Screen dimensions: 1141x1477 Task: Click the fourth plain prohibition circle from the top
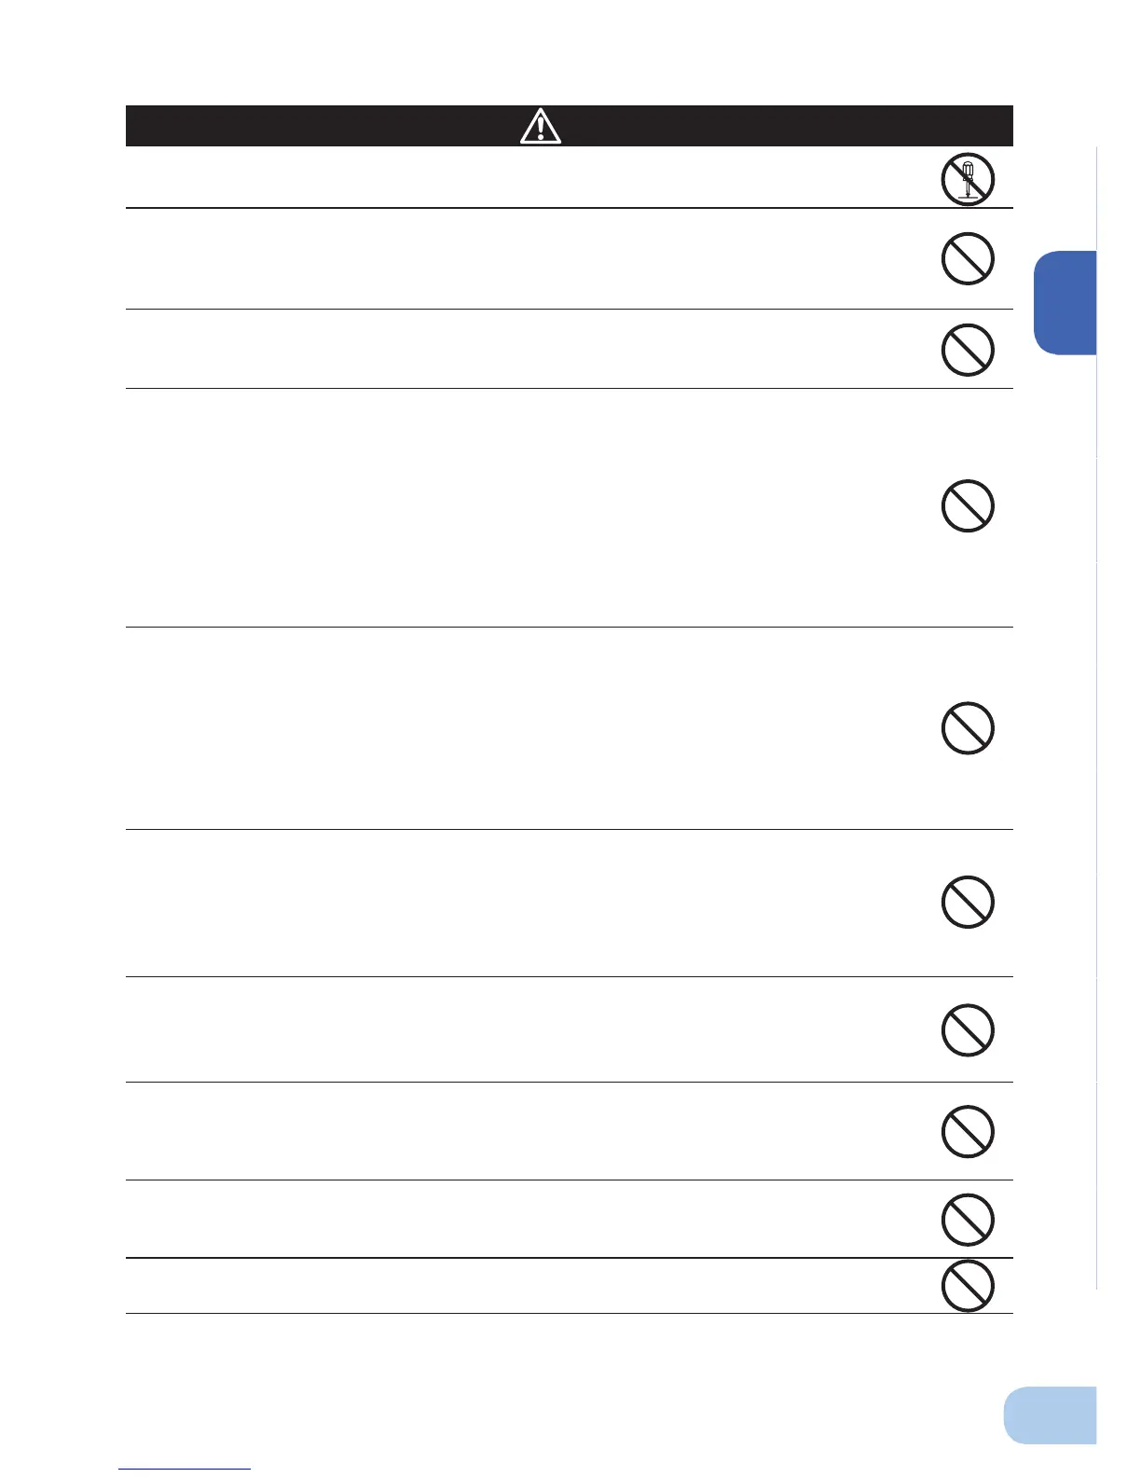(968, 728)
